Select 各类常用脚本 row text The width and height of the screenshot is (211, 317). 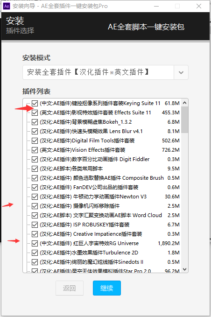(x=71, y=169)
